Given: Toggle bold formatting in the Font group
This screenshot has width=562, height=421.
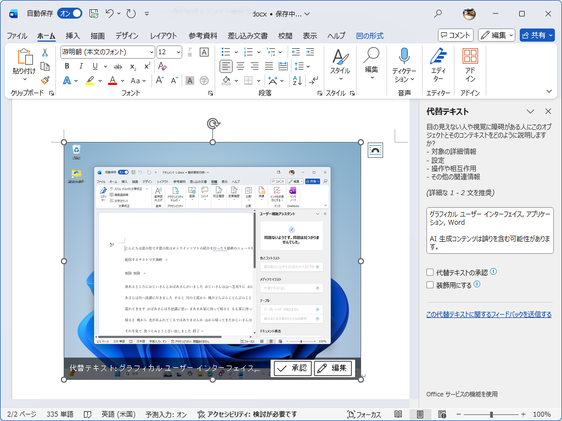Looking at the screenshot, I should tap(66, 66).
